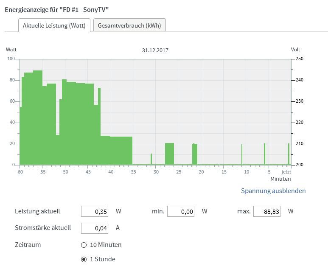Click the narrow spike near -10 minutes
The height and width of the screenshot is (266, 328).
click(242, 155)
